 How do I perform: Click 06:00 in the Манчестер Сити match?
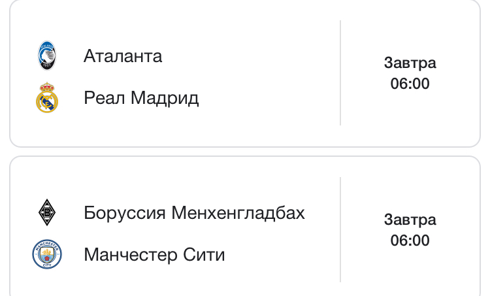(410, 240)
